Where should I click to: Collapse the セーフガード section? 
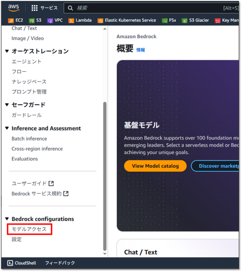7,105
